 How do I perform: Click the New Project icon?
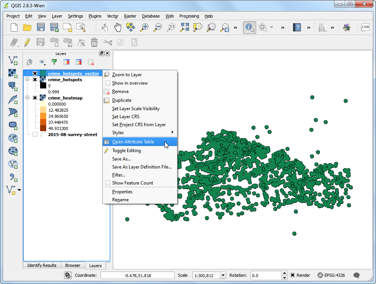14,27
